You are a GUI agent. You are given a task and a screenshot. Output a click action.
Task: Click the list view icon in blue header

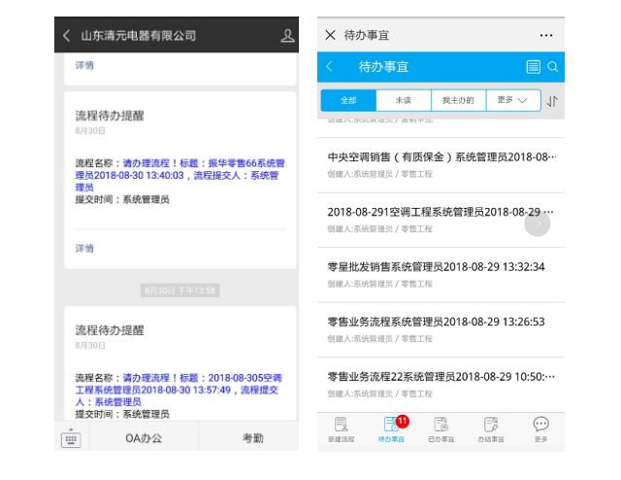[x=533, y=67]
